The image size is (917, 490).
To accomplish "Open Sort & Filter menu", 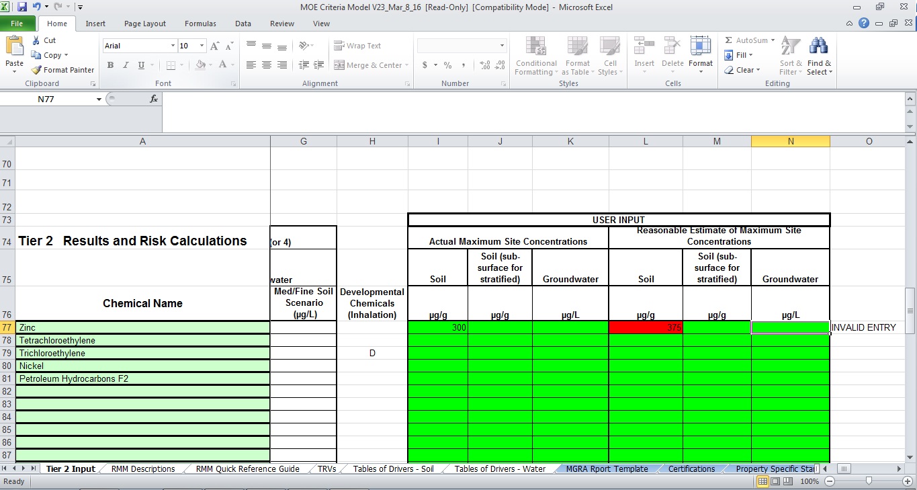I will tap(790, 56).
